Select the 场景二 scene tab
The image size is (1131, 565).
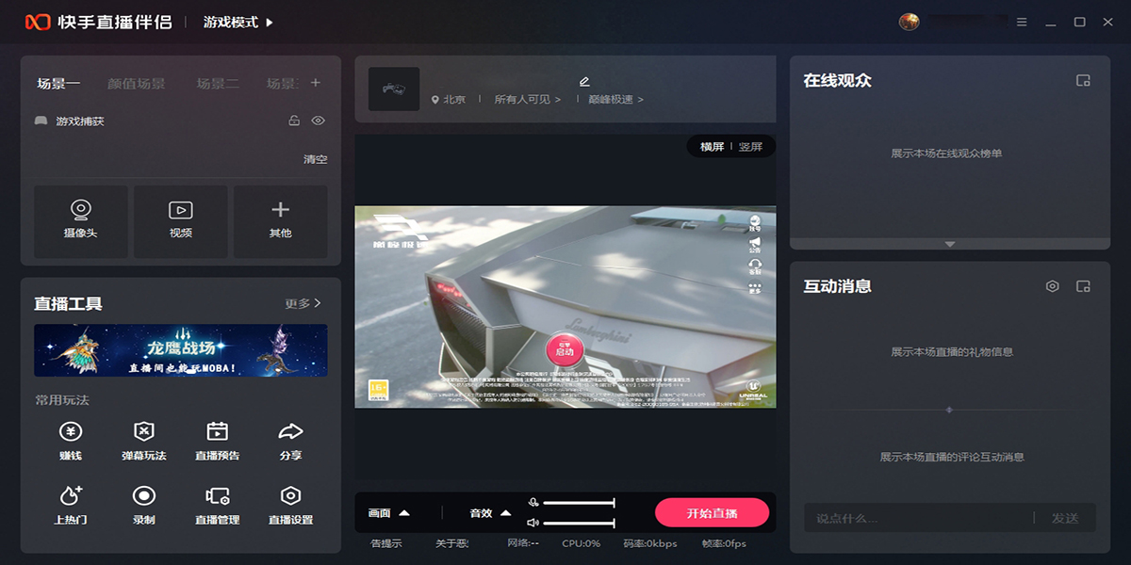click(218, 84)
